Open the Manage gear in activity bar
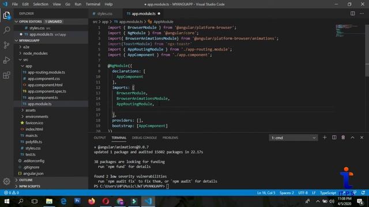The image size is (369, 207). coord(6,181)
